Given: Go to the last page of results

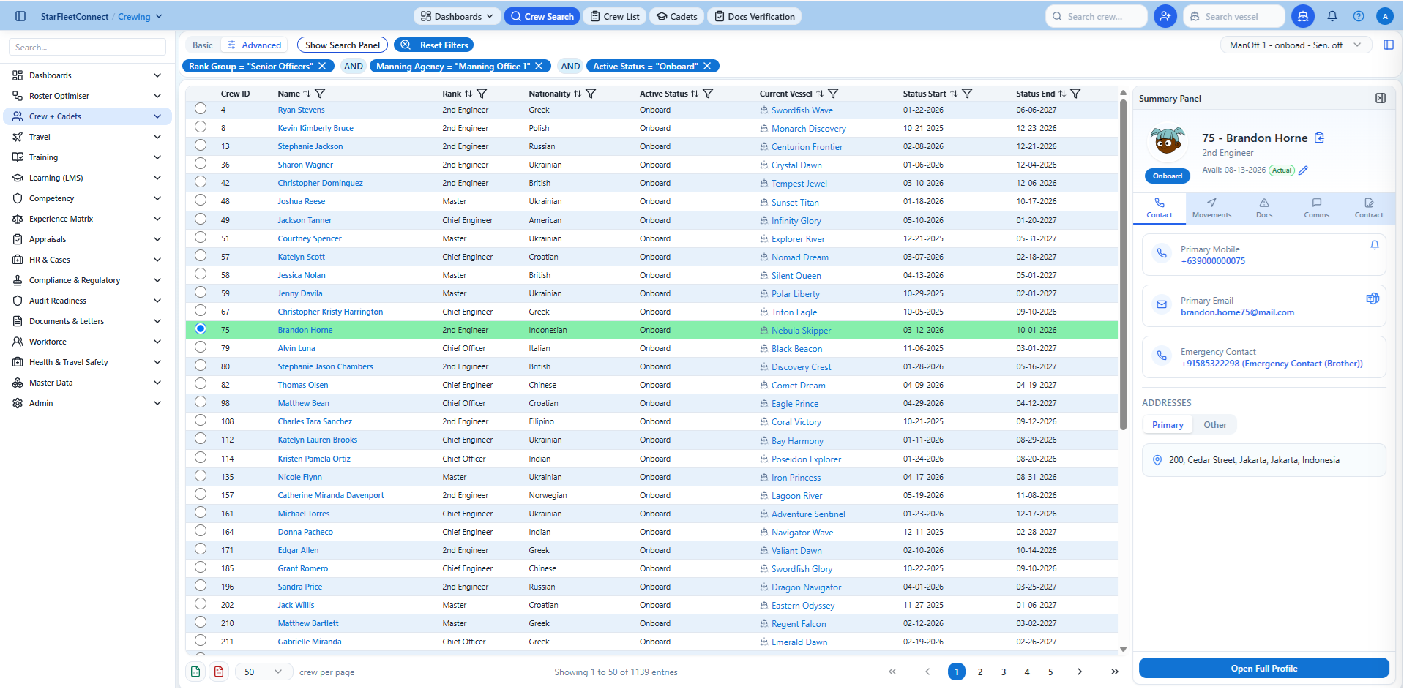Looking at the screenshot, I should tap(1115, 672).
